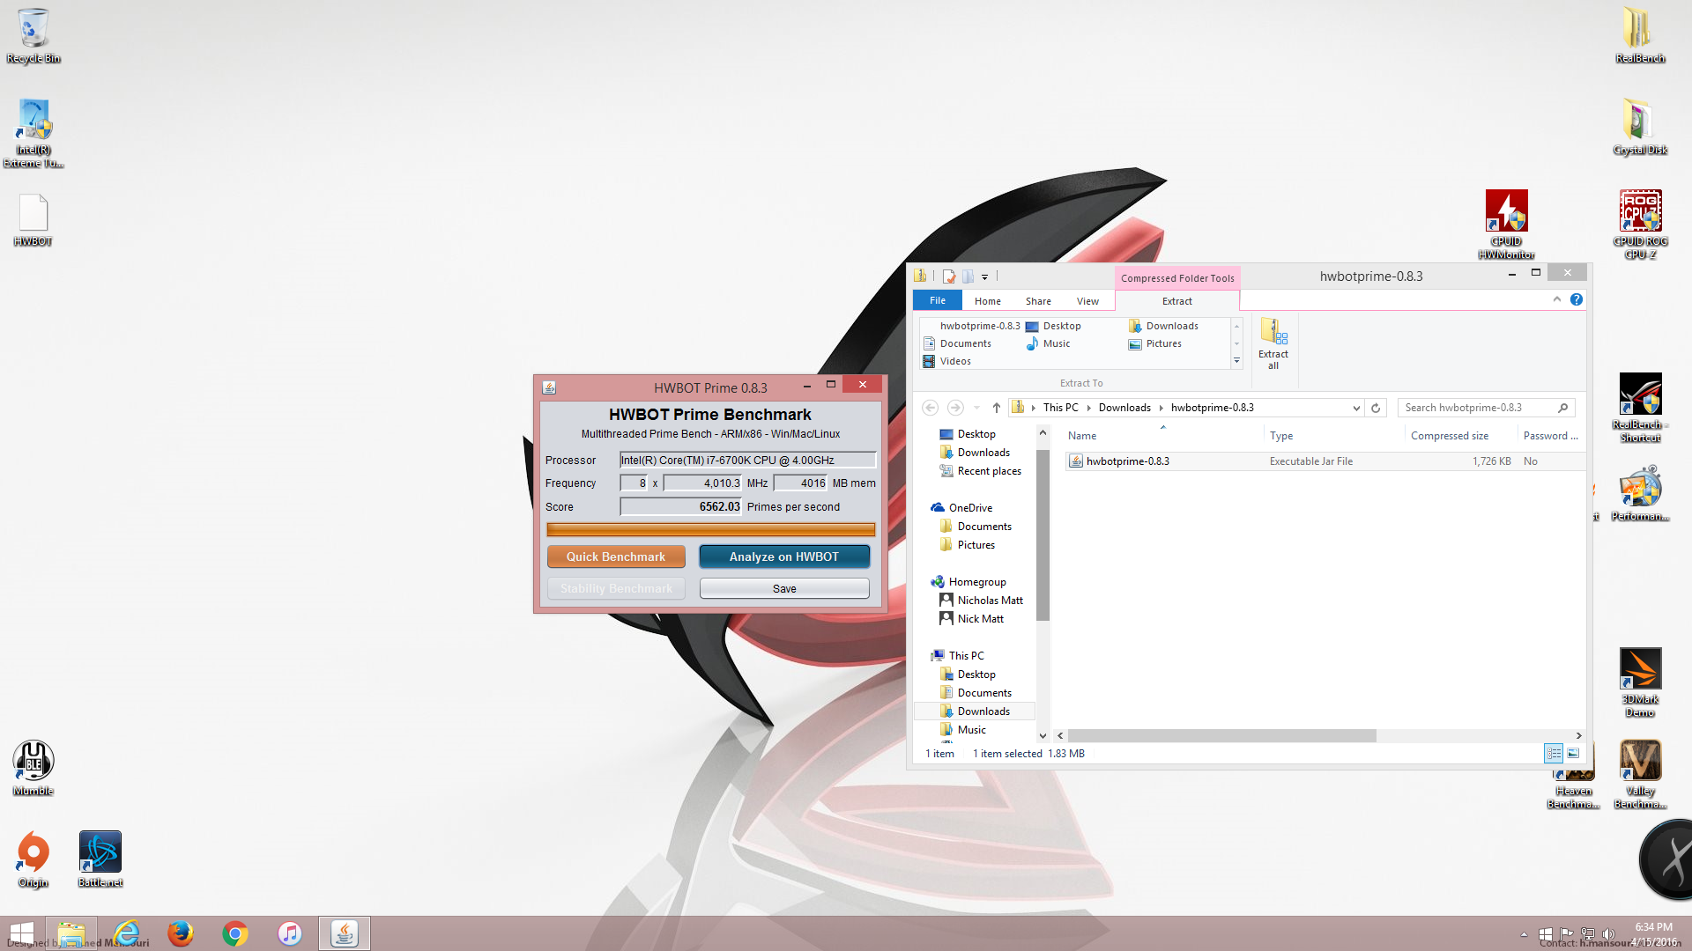Switch to the Home ribbon tab
1692x951 pixels.
988,301
